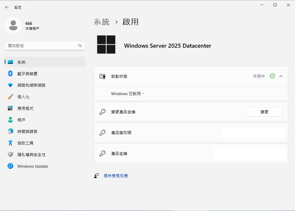Maximize the Settings window
The image size is (295, 211).
(275, 5)
